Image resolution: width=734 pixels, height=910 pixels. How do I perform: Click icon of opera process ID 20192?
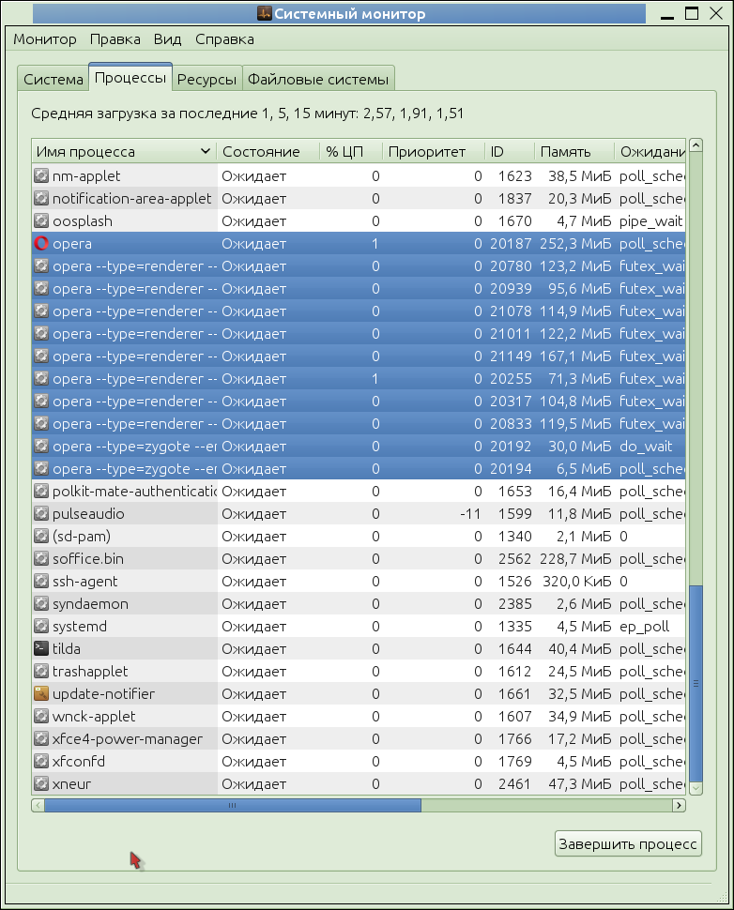coord(41,447)
